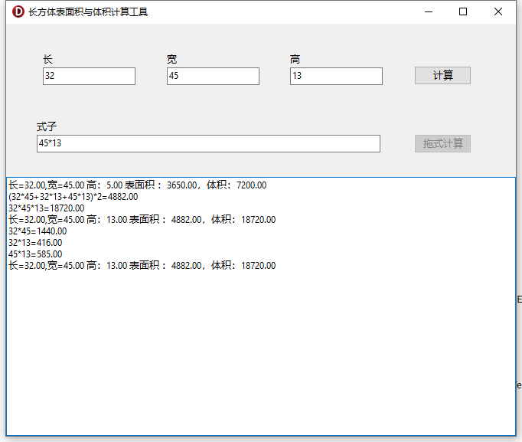The width and height of the screenshot is (522, 442).
Task: Click the 式子 label
Action: [x=47, y=126]
